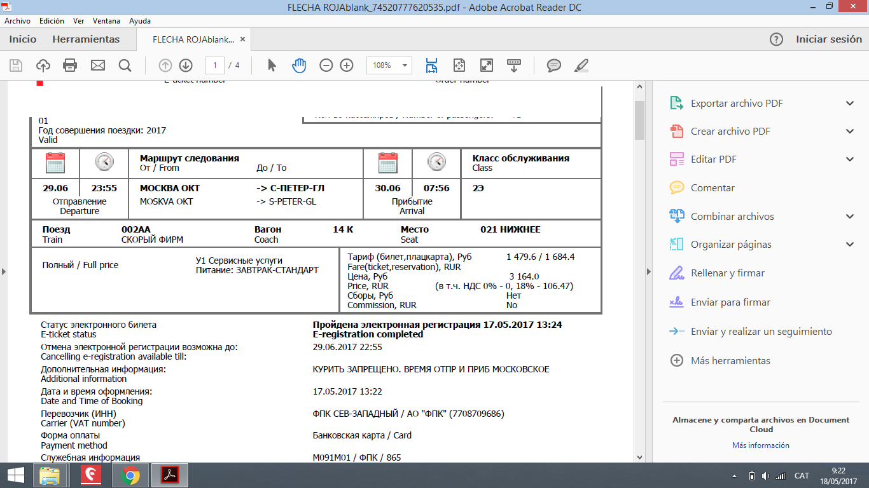Add a comment note icon
This screenshot has width=869, height=488.
554,65
